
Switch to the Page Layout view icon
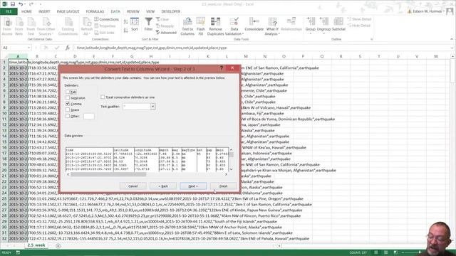coord(386,252)
